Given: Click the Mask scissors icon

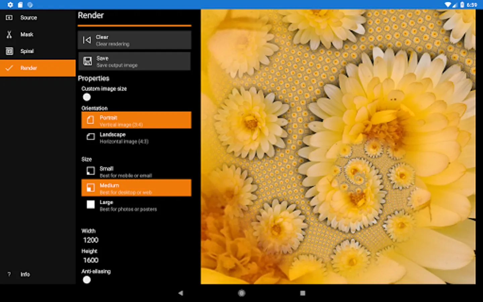Looking at the screenshot, I should click(x=9, y=35).
